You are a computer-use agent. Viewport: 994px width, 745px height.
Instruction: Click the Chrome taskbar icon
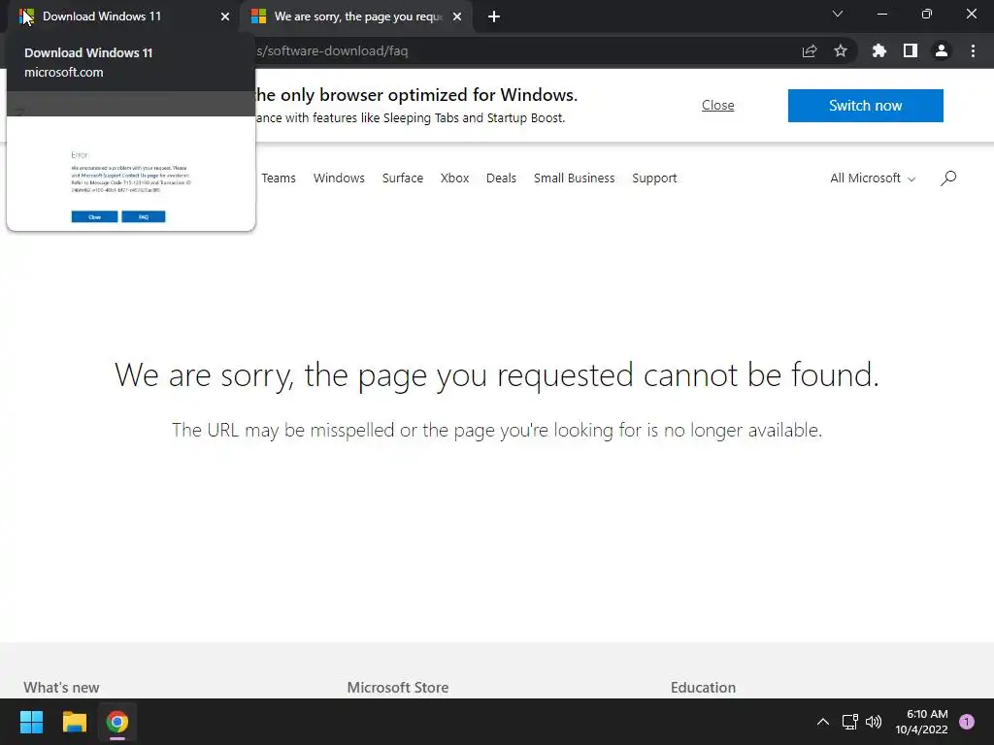pyautogui.click(x=117, y=722)
